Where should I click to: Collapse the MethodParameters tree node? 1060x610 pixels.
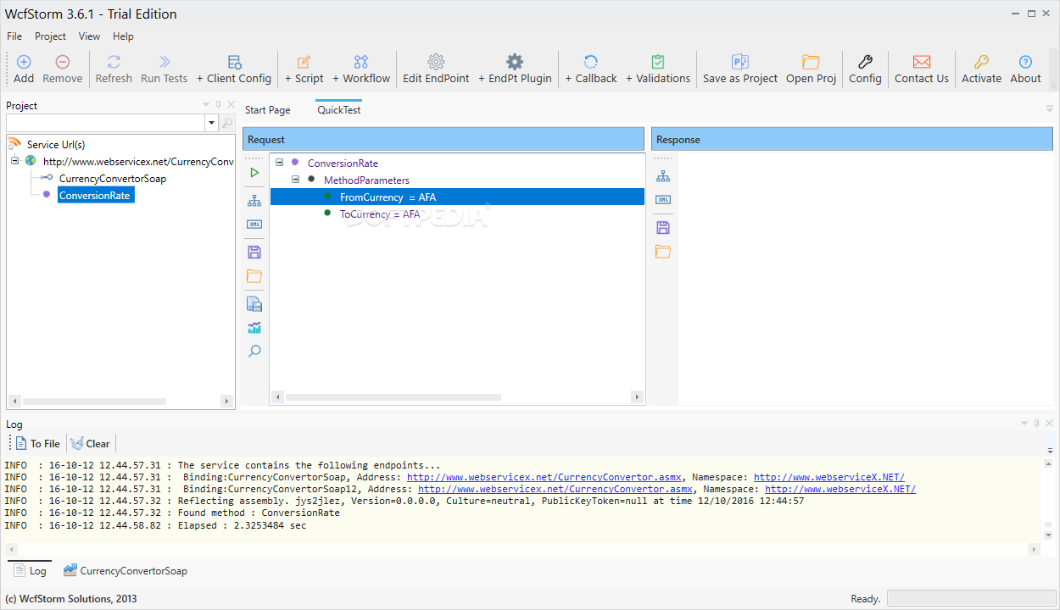(x=295, y=180)
